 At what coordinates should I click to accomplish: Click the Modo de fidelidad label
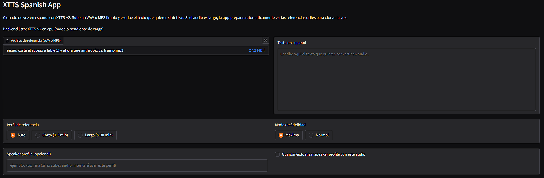[290, 125]
